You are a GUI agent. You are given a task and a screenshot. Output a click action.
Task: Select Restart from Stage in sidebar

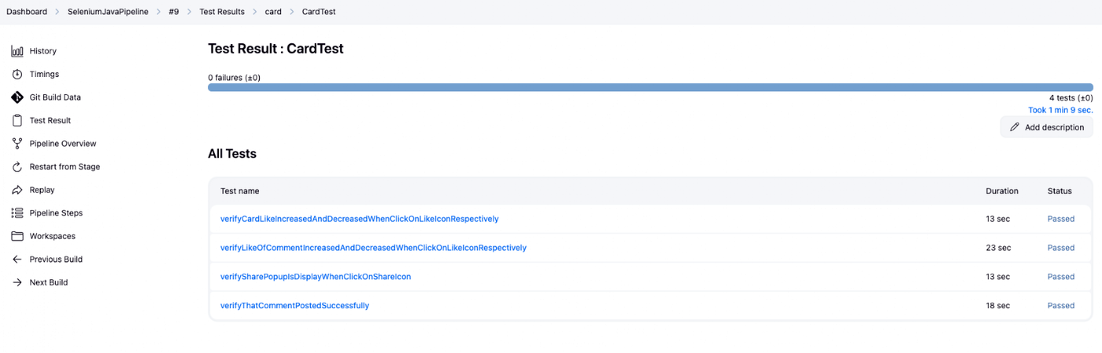tap(65, 167)
